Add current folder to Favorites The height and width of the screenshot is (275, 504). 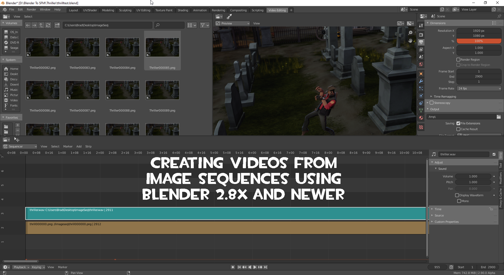point(18,125)
